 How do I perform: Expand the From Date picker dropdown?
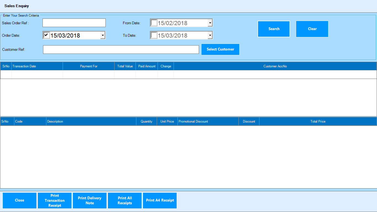pyautogui.click(x=210, y=23)
